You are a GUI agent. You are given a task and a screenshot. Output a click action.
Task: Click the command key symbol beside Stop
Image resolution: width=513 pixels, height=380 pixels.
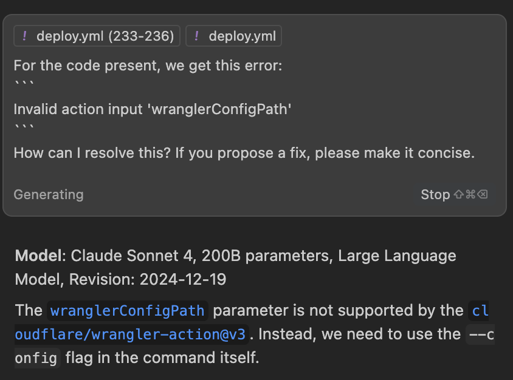pyautogui.click(x=470, y=194)
